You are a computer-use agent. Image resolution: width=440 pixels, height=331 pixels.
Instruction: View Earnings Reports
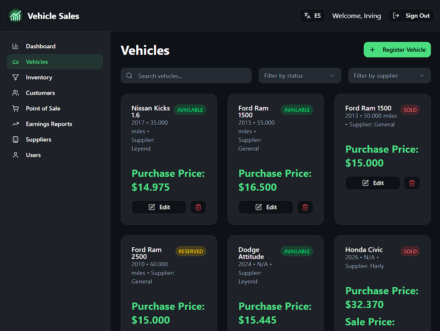coord(55,124)
